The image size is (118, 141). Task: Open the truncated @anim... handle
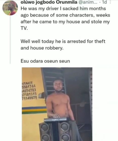[88, 2]
